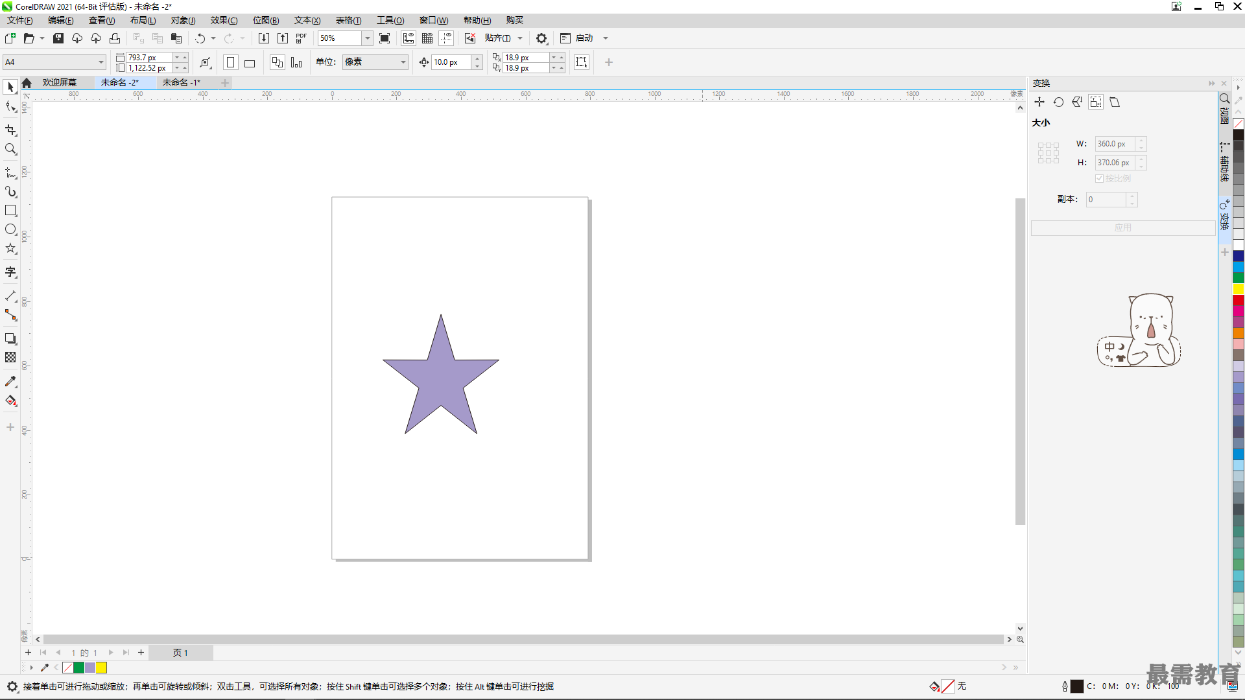This screenshot has width=1245, height=700.
Task: Select the Connector tool
Action: tap(10, 315)
